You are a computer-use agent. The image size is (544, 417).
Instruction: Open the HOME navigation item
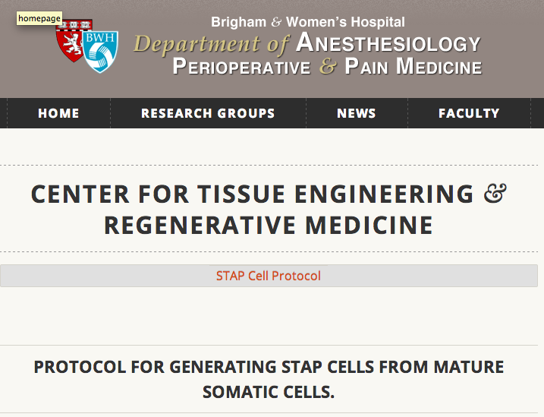coord(58,113)
